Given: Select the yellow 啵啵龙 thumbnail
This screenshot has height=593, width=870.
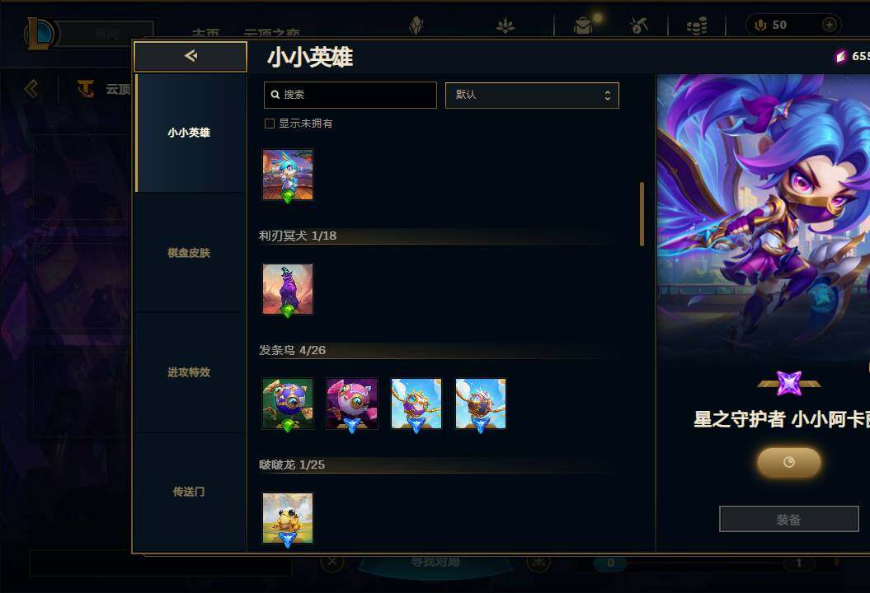Looking at the screenshot, I should coord(288,519).
